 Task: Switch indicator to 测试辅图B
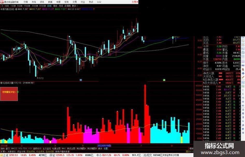click(x=92, y=148)
